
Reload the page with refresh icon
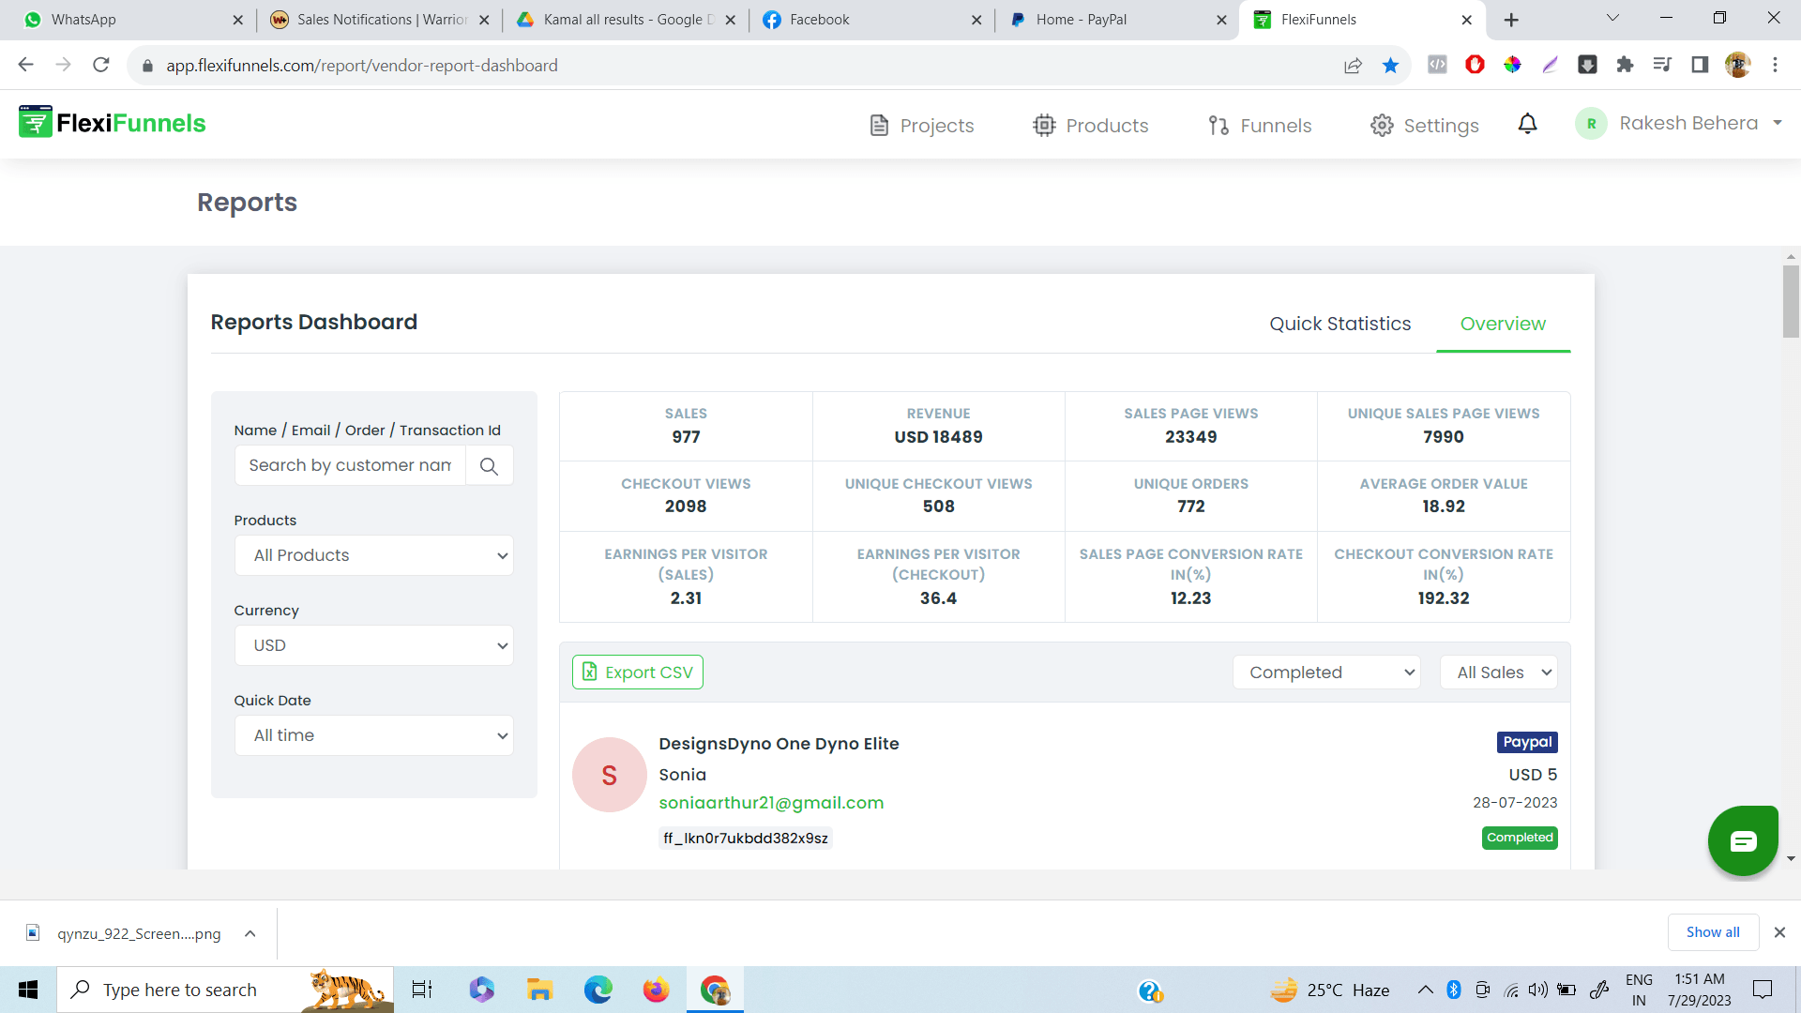pyautogui.click(x=101, y=65)
